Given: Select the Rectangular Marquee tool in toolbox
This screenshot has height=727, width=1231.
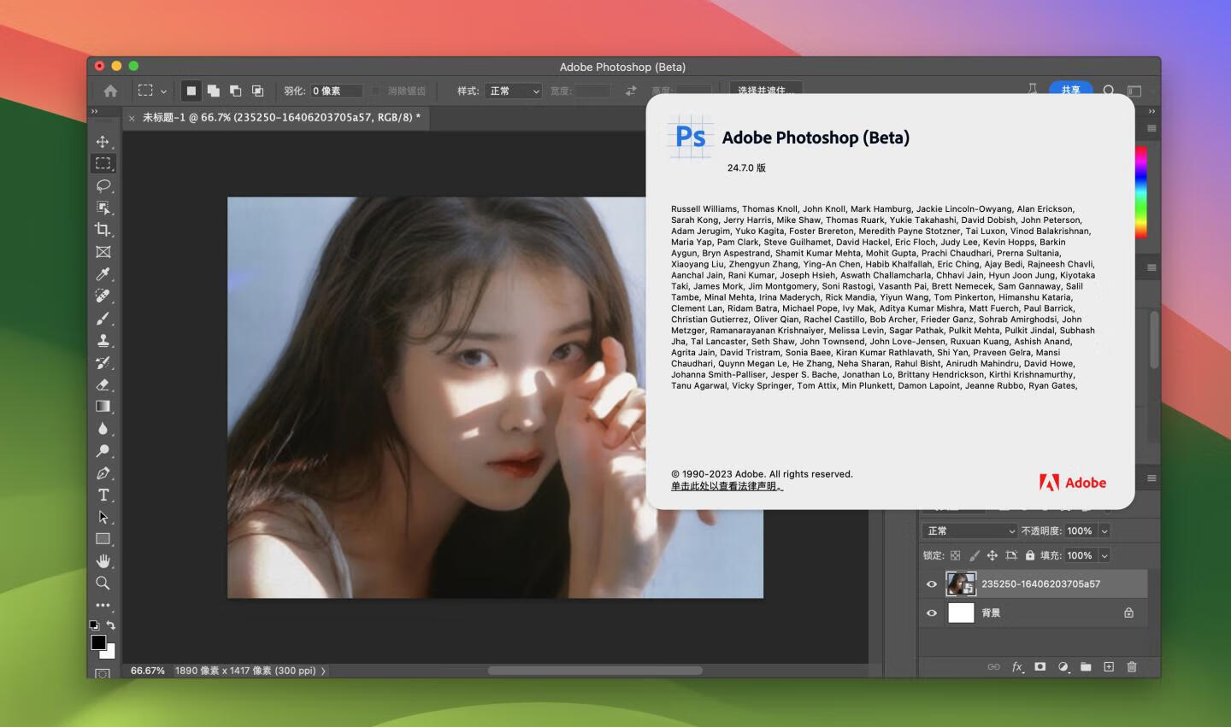Looking at the screenshot, I should click(103, 163).
